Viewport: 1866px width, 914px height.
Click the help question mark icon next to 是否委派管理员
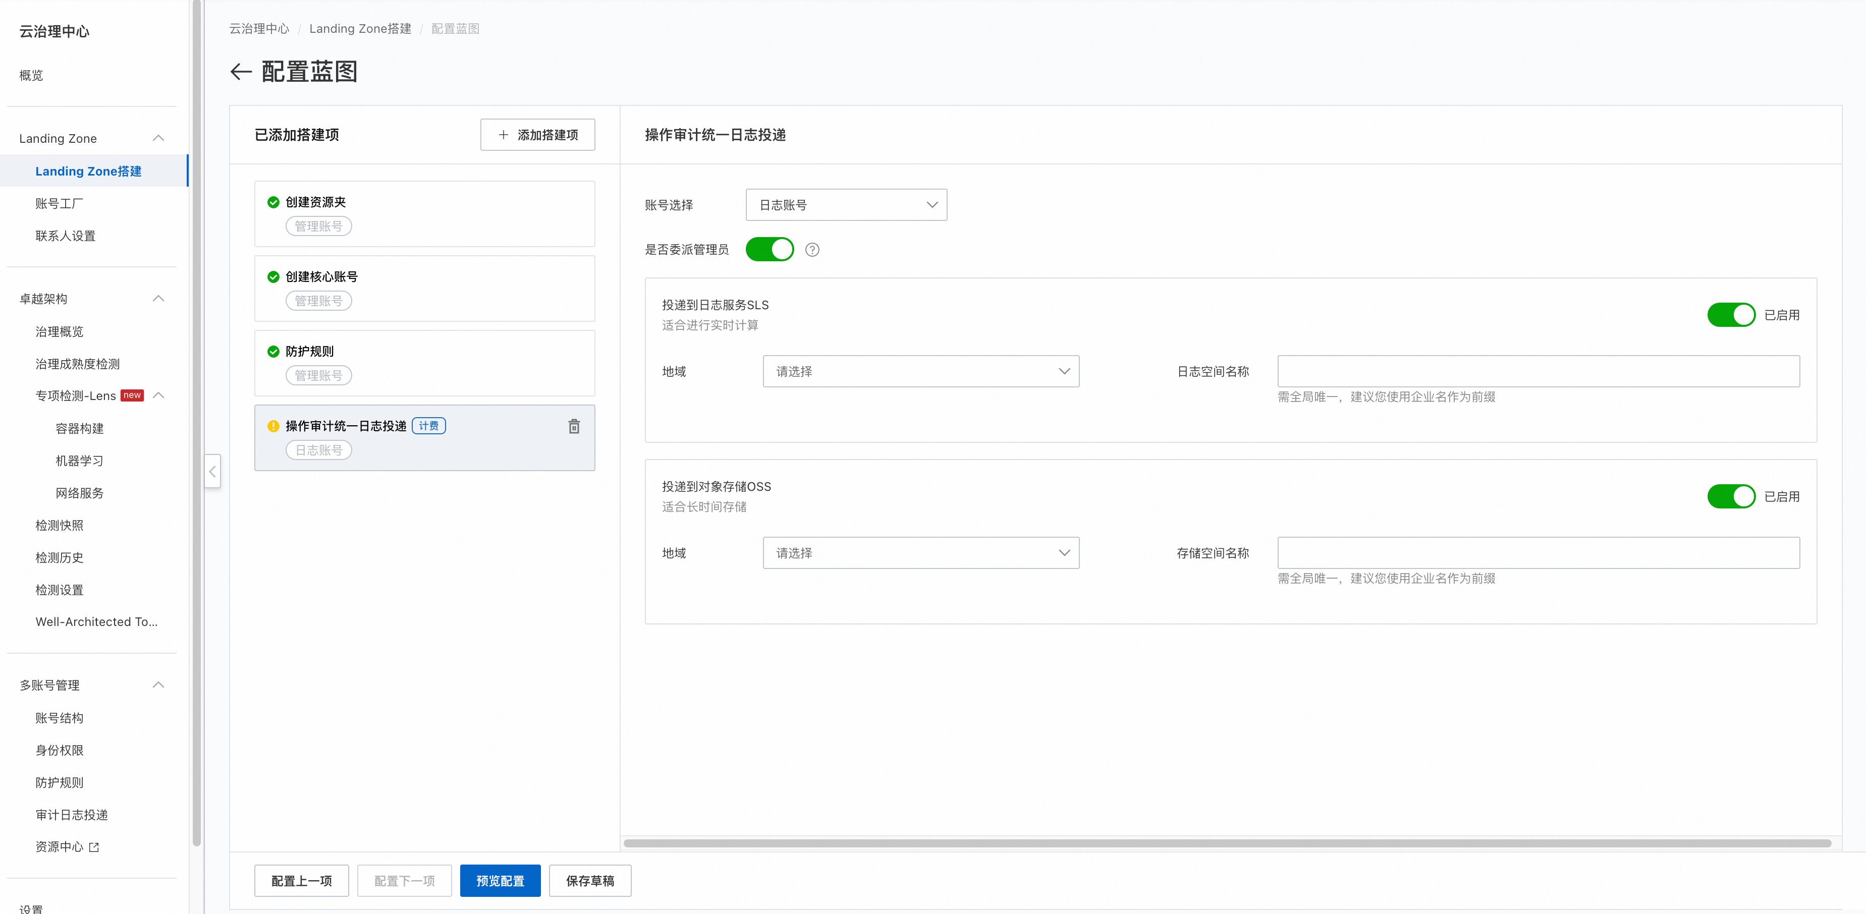[x=812, y=250]
